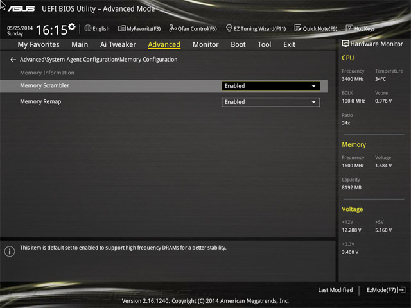Click CPU temperature value 34°C
The height and width of the screenshot is (308, 411).
pos(380,79)
